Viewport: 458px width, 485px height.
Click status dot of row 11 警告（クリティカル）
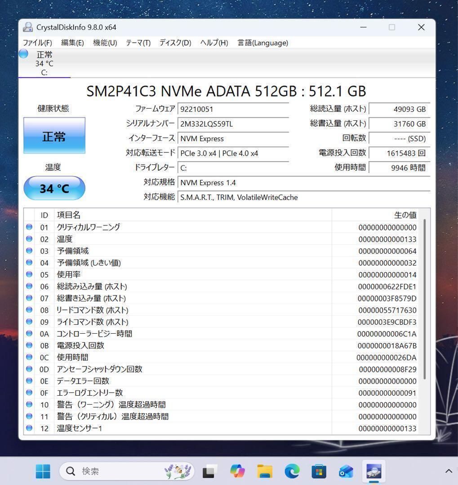coord(29,416)
